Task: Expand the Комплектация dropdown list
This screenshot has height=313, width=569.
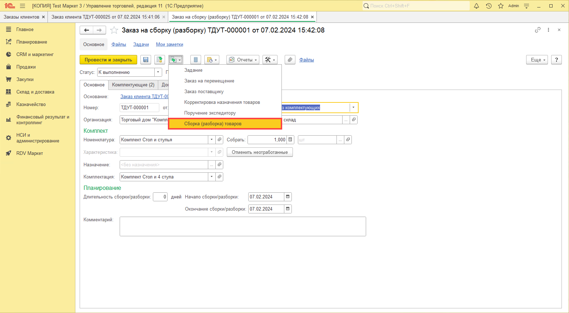Action: pos(212,177)
